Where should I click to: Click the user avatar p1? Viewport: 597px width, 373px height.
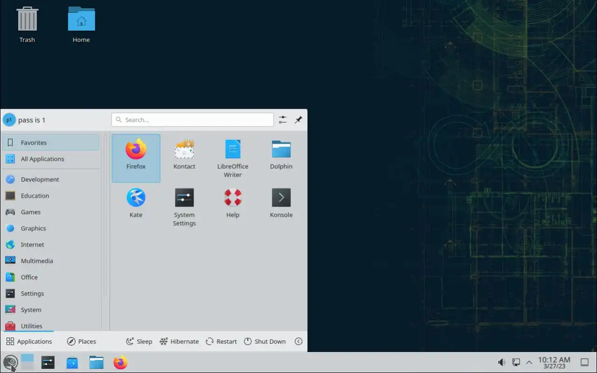click(9, 120)
